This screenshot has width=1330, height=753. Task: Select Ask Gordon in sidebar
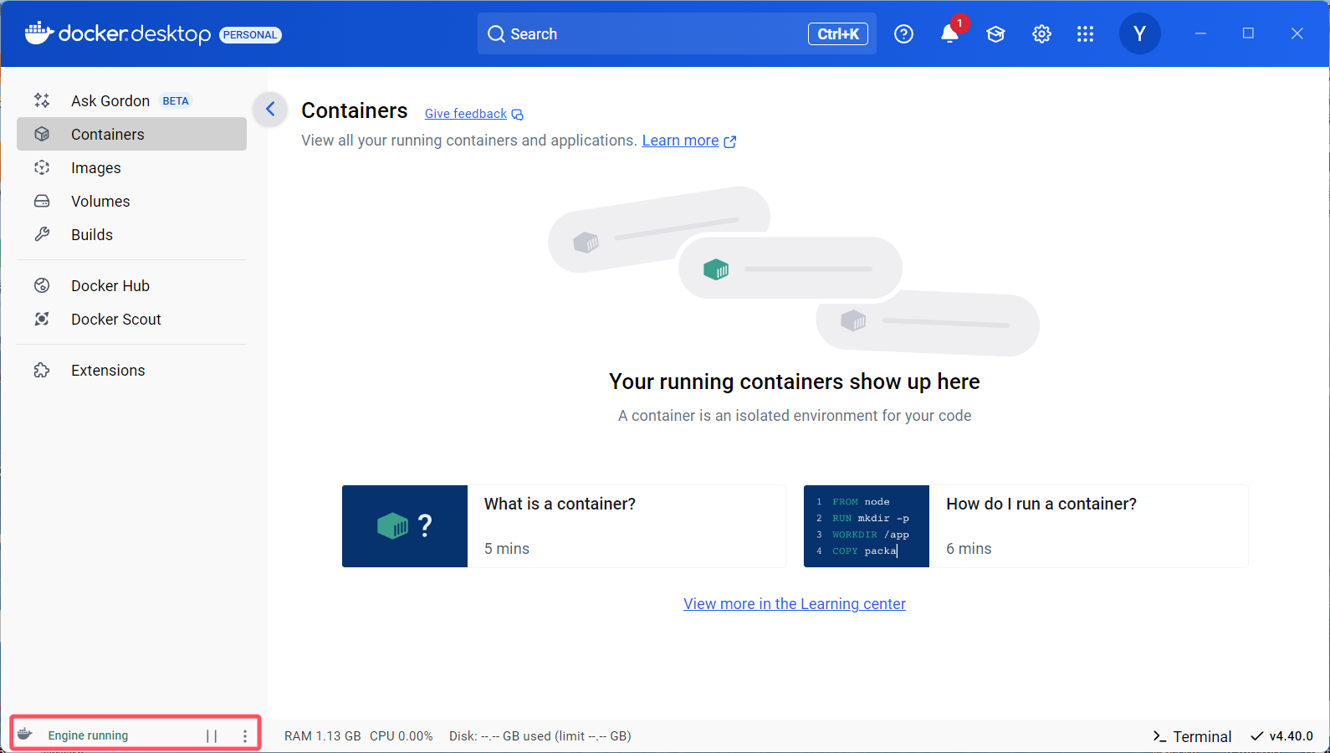tap(131, 100)
